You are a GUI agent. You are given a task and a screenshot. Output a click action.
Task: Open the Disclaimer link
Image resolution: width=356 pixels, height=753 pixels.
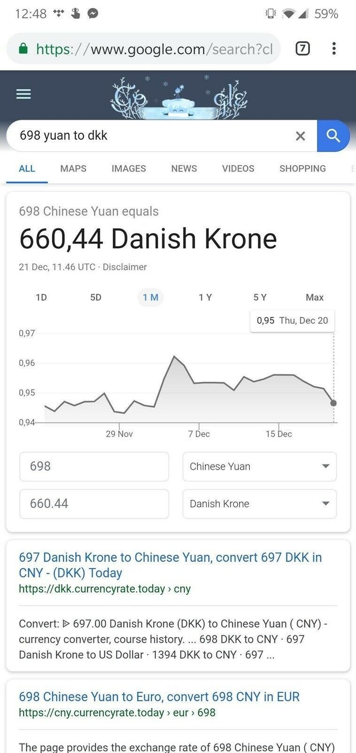124,267
